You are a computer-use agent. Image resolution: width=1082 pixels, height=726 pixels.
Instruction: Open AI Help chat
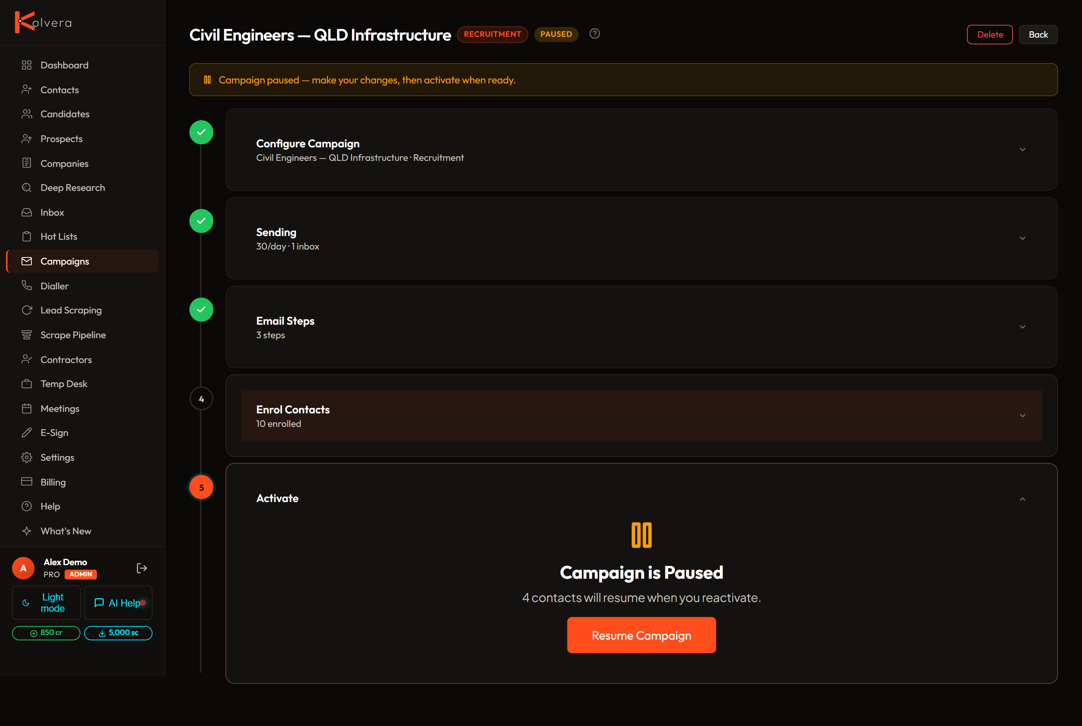point(118,603)
